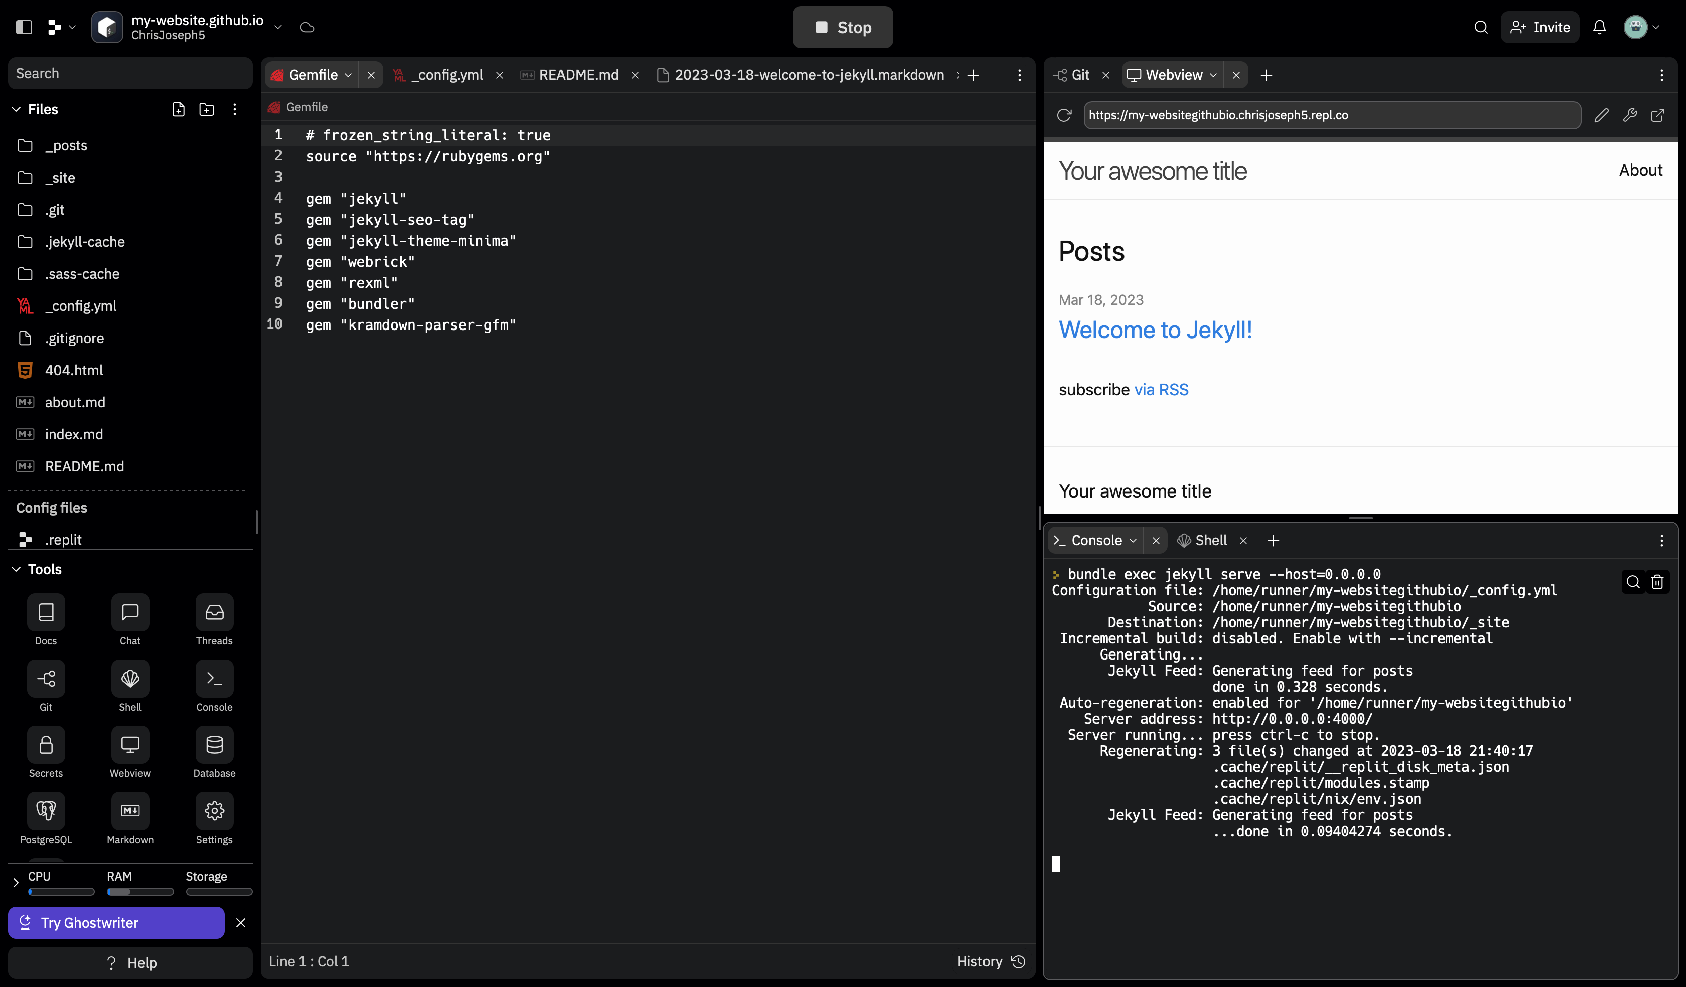This screenshot has width=1686, height=987.
Task: Open the editor pane kebab menu
Action: point(1019,75)
